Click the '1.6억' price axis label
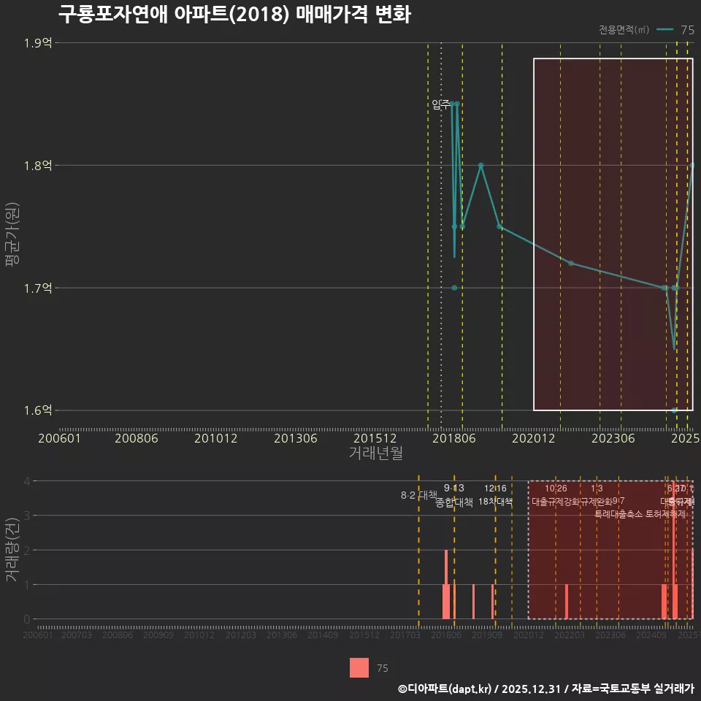The width and height of the screenshot is (701, 701). (x=38, y=410)
